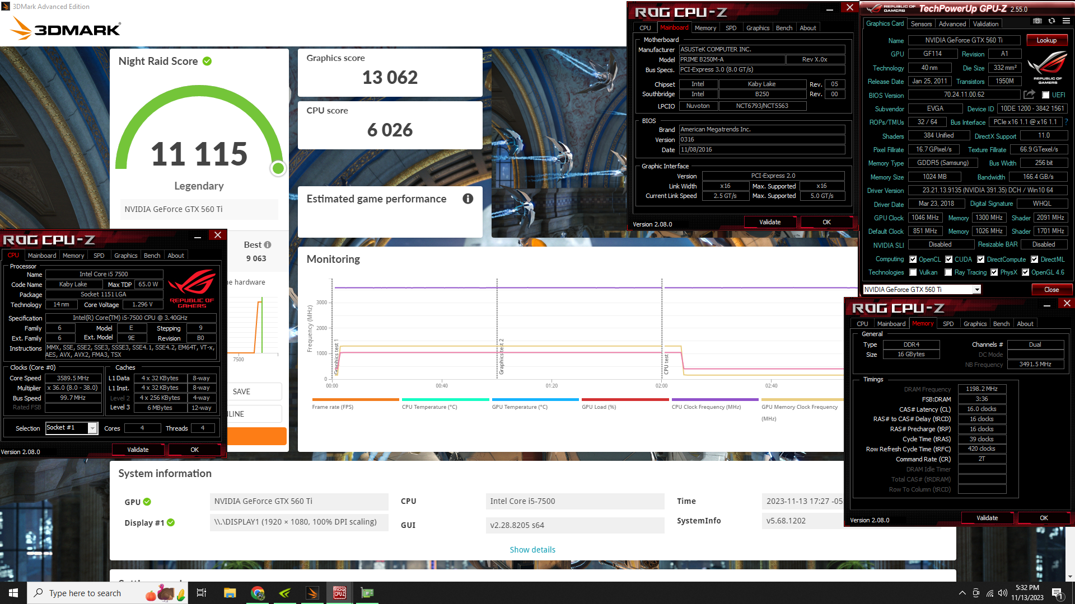Click the GPU Temperature blue legend bar
The image size is (1075, 604).
coord(535,399)
